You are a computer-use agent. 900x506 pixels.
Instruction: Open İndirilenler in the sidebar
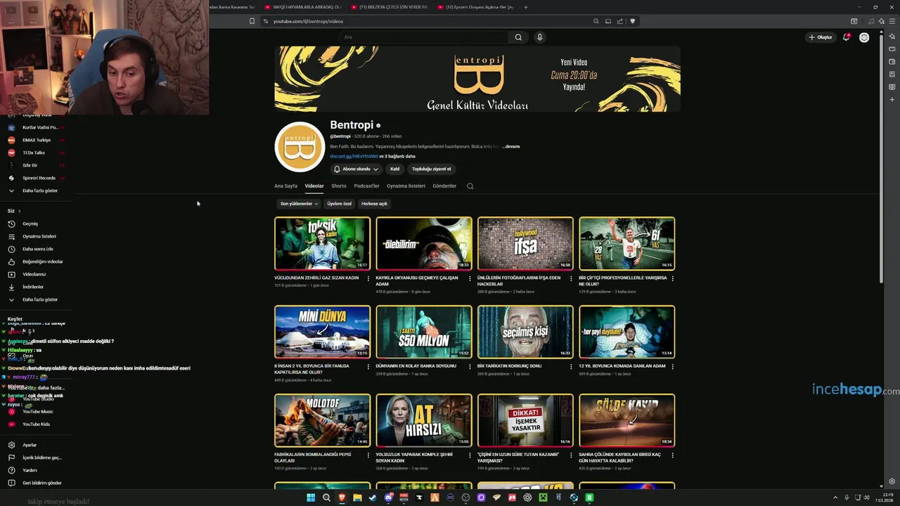(x=33, y=287)
